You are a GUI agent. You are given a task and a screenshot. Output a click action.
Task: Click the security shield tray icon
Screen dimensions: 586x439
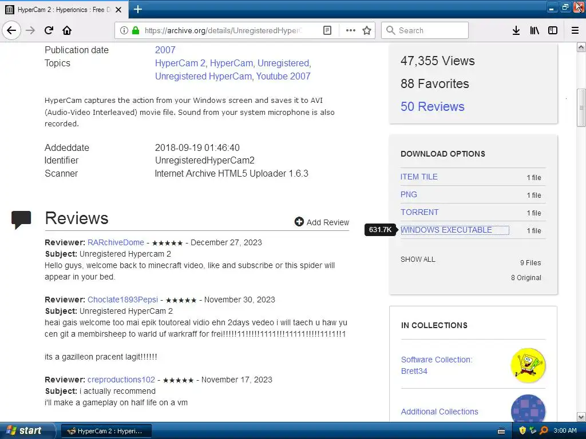(x=522, y=430)
